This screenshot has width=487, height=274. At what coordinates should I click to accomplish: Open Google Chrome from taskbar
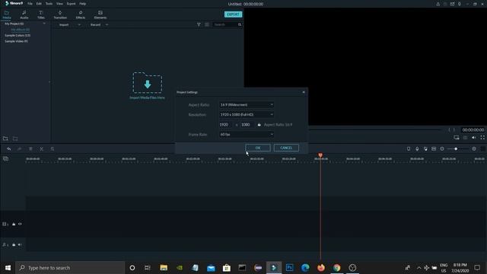click(336, 267)
